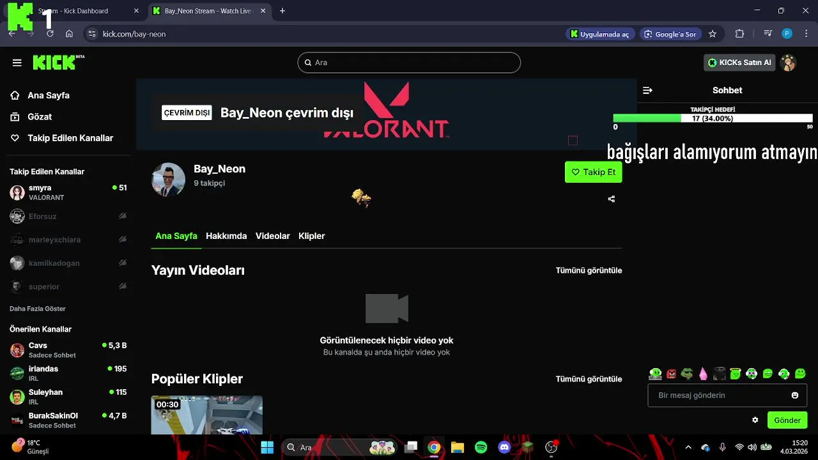View site information icon in address bar

91,34
